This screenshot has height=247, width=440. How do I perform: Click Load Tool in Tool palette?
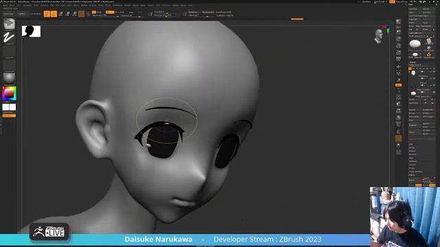415,9
